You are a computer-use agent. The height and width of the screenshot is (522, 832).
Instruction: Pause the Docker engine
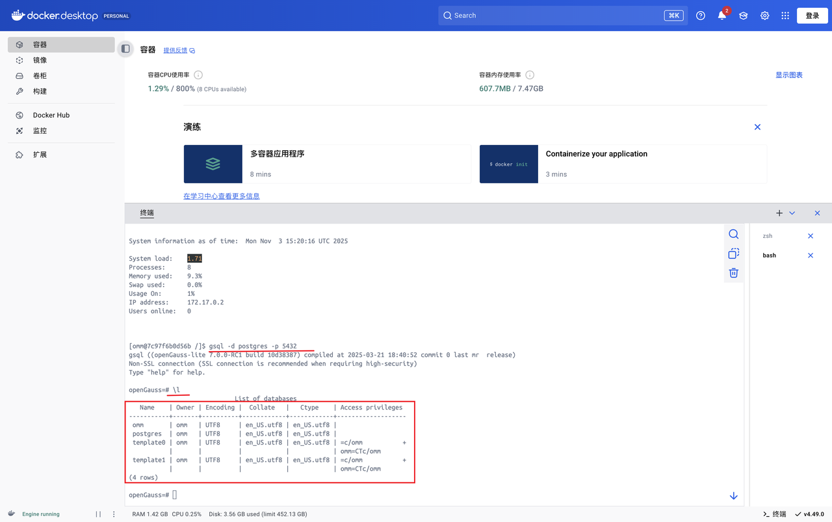98,514
